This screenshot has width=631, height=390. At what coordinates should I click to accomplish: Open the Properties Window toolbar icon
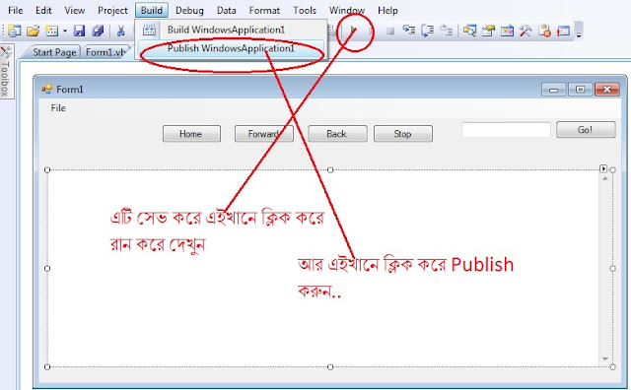coord(488,31)
